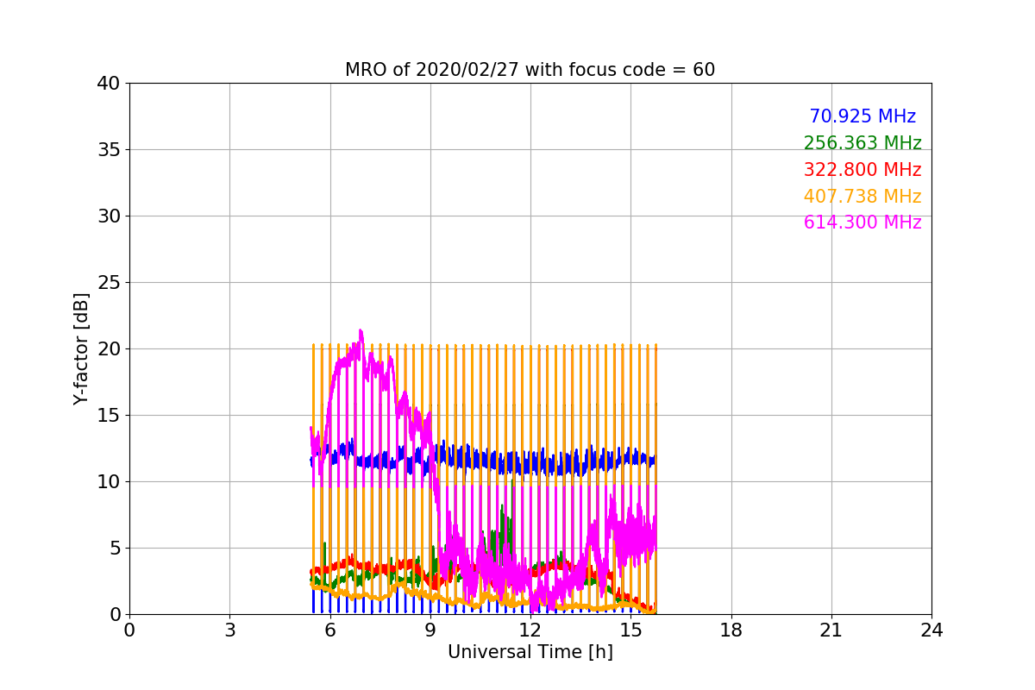Click the y-axis tick label 35
This screenshot has width=1035, height=690.
tap(108, 150)
